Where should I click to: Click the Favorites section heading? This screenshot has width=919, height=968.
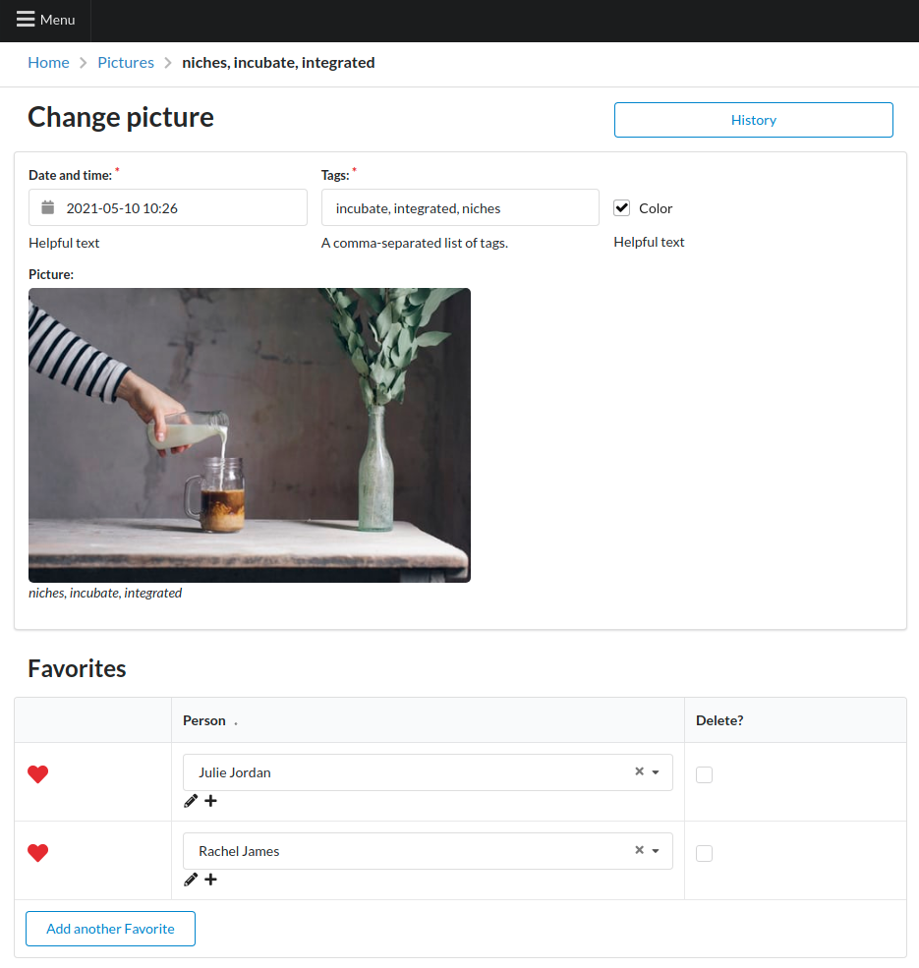tap(78, 668)
